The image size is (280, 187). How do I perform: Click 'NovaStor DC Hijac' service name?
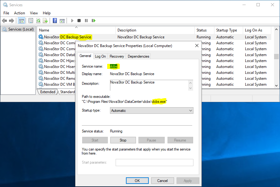[x=59, y=61]
